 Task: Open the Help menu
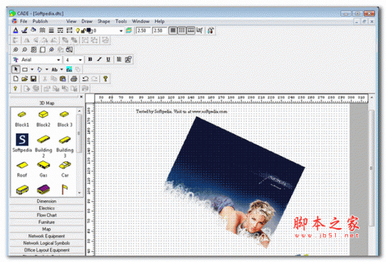tap(160, 21)
